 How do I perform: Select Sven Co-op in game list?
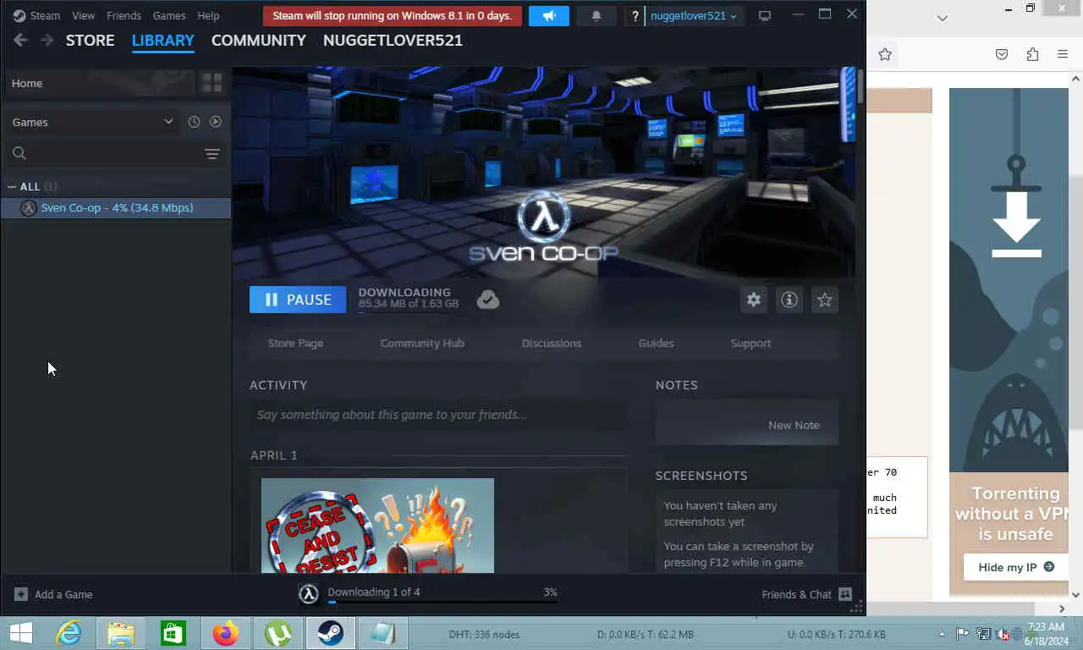[x=116, y=207]
